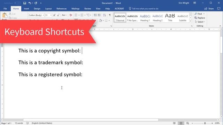Open the Styles pane dialog launcher
Viewport: 223px width, 125px height.
pyautogui.click(x=192, y=26)
